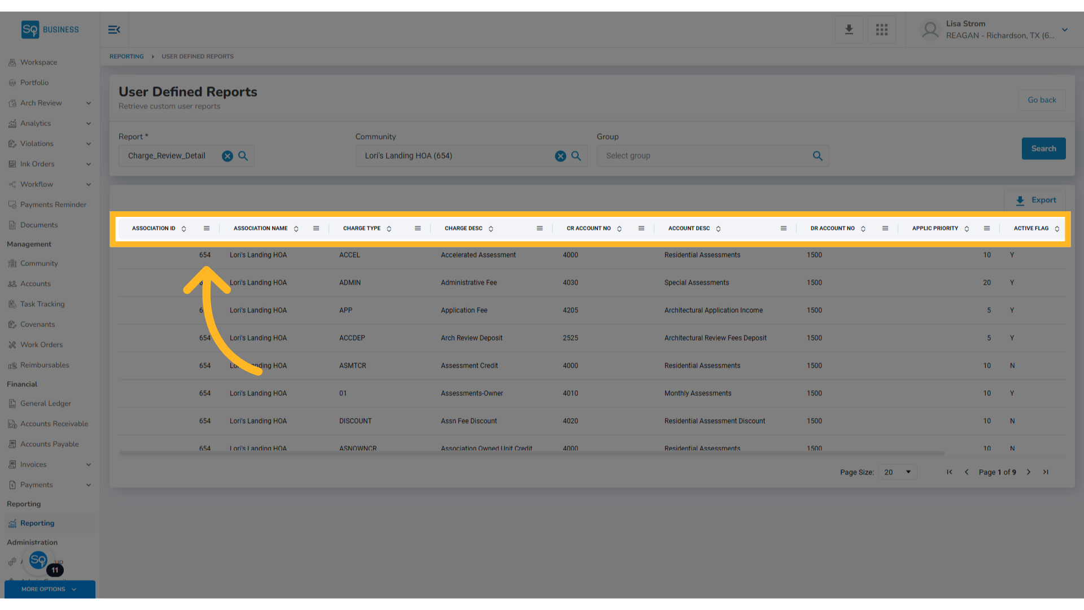
Task: Open Accounts Receivable in the sidebar
Action: 54,424
